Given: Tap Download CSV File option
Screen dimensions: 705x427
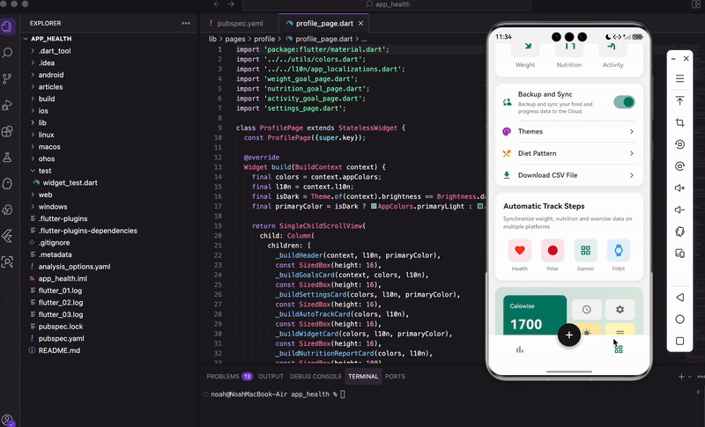Looking at the screenshot, I should coord(568,174).
